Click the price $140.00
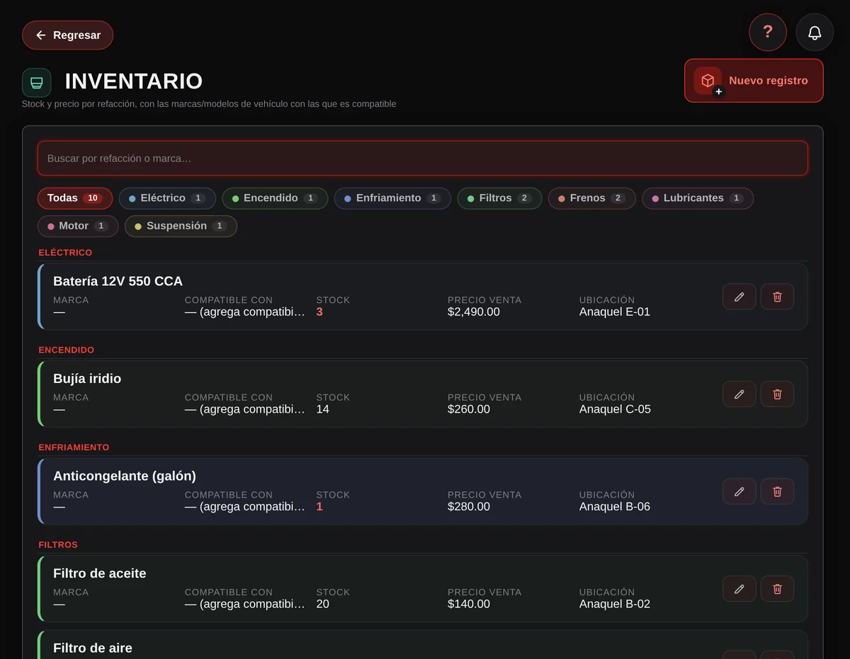850x659 pixels. pyautogui.click(x=469, y=604)
